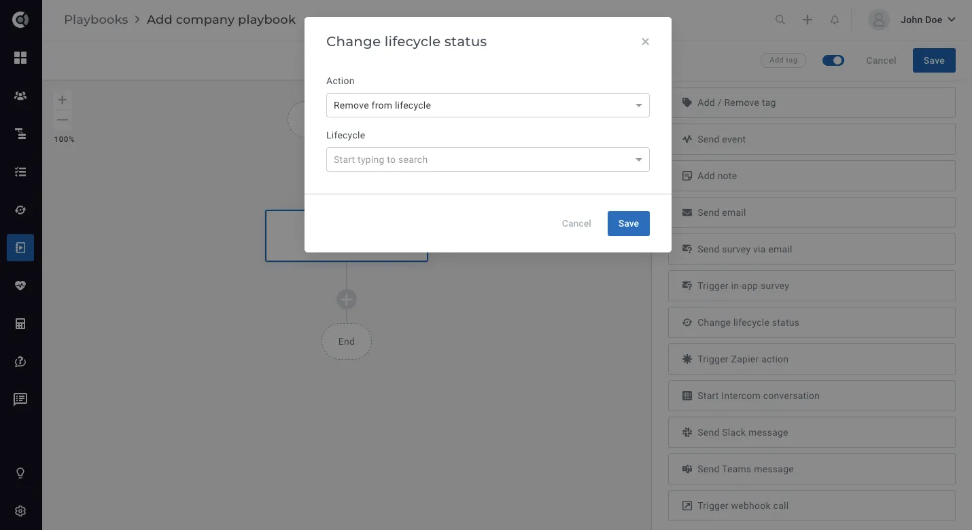This screenshot has height=530, width=972.
Task: Choose Send email action
Action: [812, 212]
